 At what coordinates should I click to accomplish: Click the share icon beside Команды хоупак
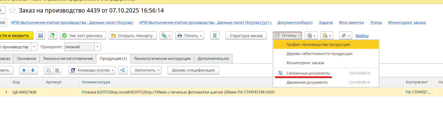pyautogui.click(x=123, y=70)
